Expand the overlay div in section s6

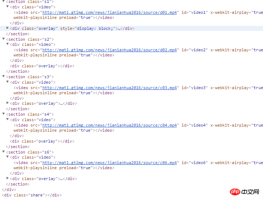(7, 178)
